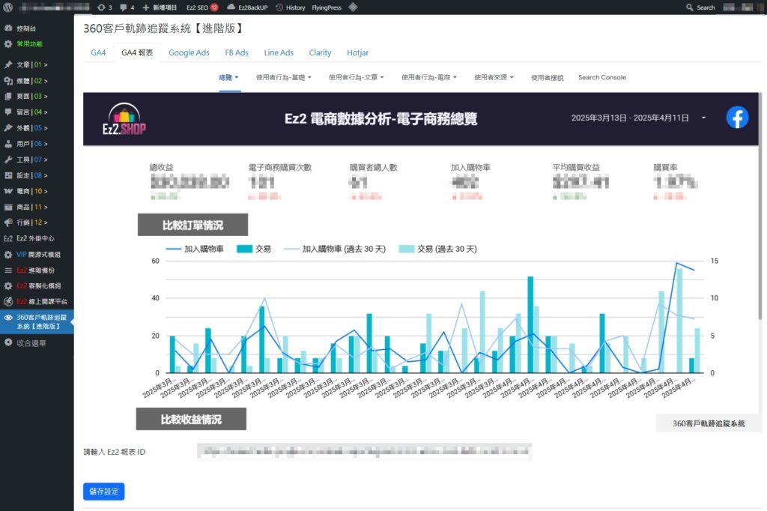Click the Search magnifier icon in admin bar
The image size is (767, 511).
(690, 7)
